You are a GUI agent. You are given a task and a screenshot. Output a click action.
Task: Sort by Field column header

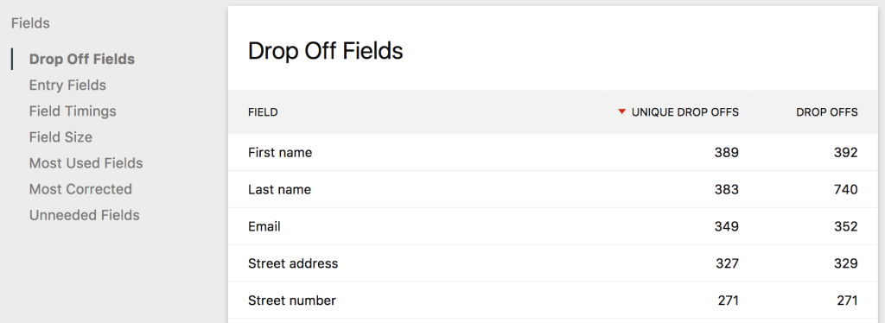coord(263,112)
